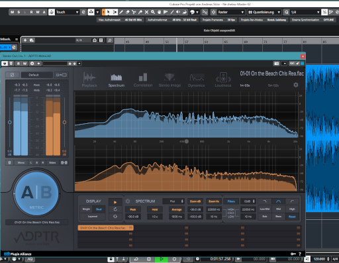Select the Erase tool in Cubase toolbar
The width and height of the screenshot is (339, 263).
click(127, 12)
